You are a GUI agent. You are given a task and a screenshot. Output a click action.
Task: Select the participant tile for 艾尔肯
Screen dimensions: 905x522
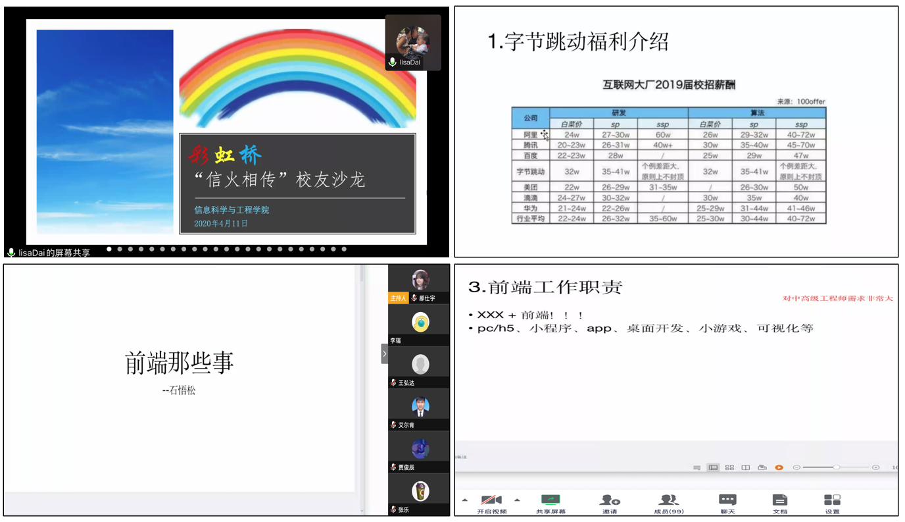(420, 411)
